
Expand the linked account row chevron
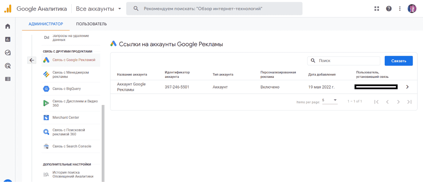point(407,87)
